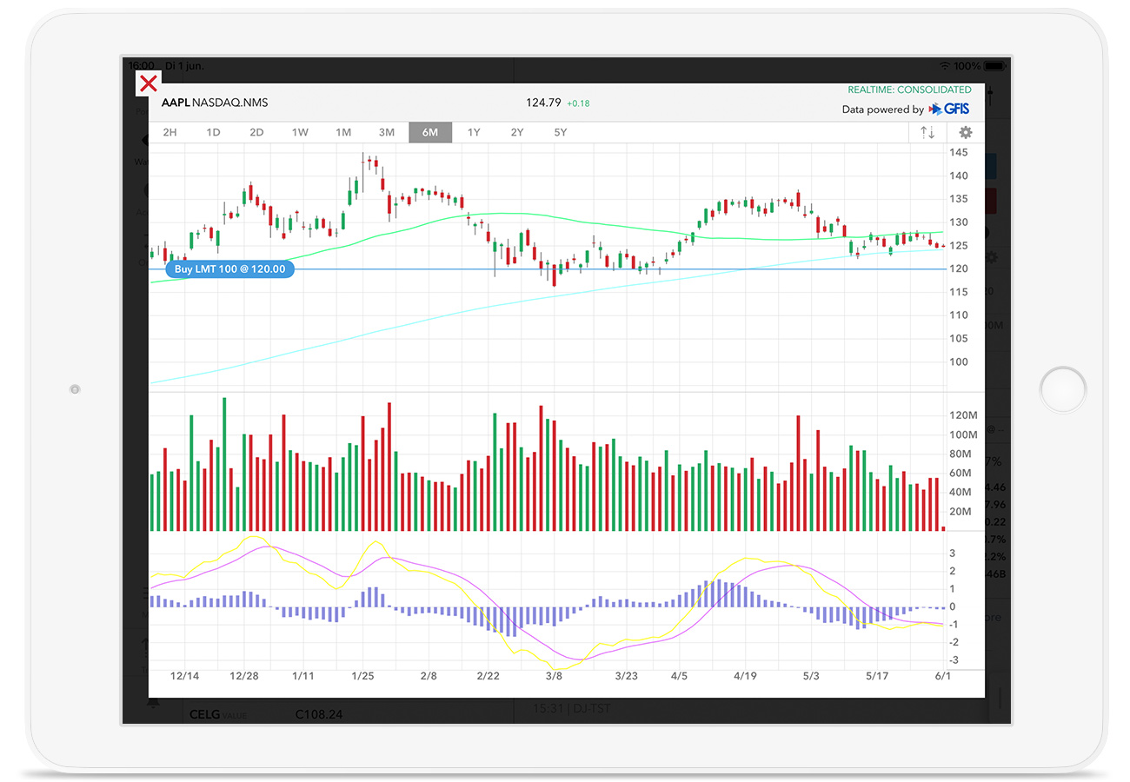
Task: Tap REALTIME: CONSOLIDATED status text
Action: click(909, 89)
